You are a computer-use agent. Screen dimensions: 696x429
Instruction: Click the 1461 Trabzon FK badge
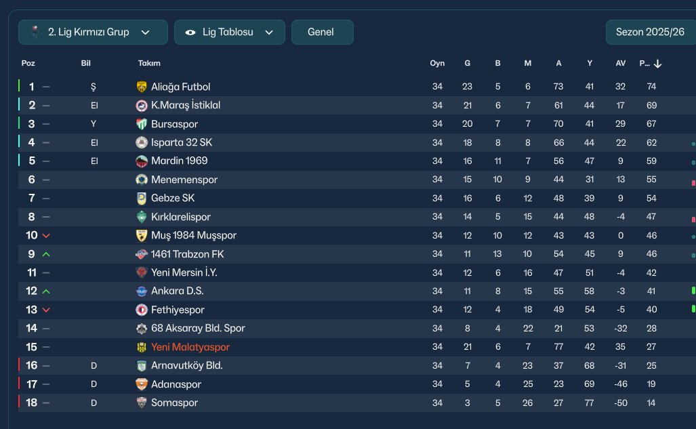(142, 254)
